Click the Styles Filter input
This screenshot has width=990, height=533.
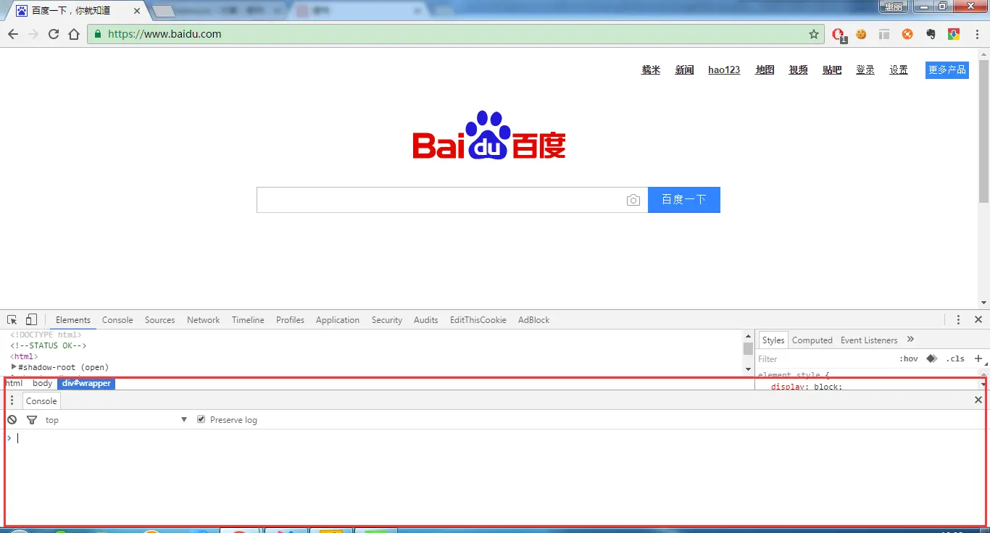pyautogui.click(x=825, y=358)
